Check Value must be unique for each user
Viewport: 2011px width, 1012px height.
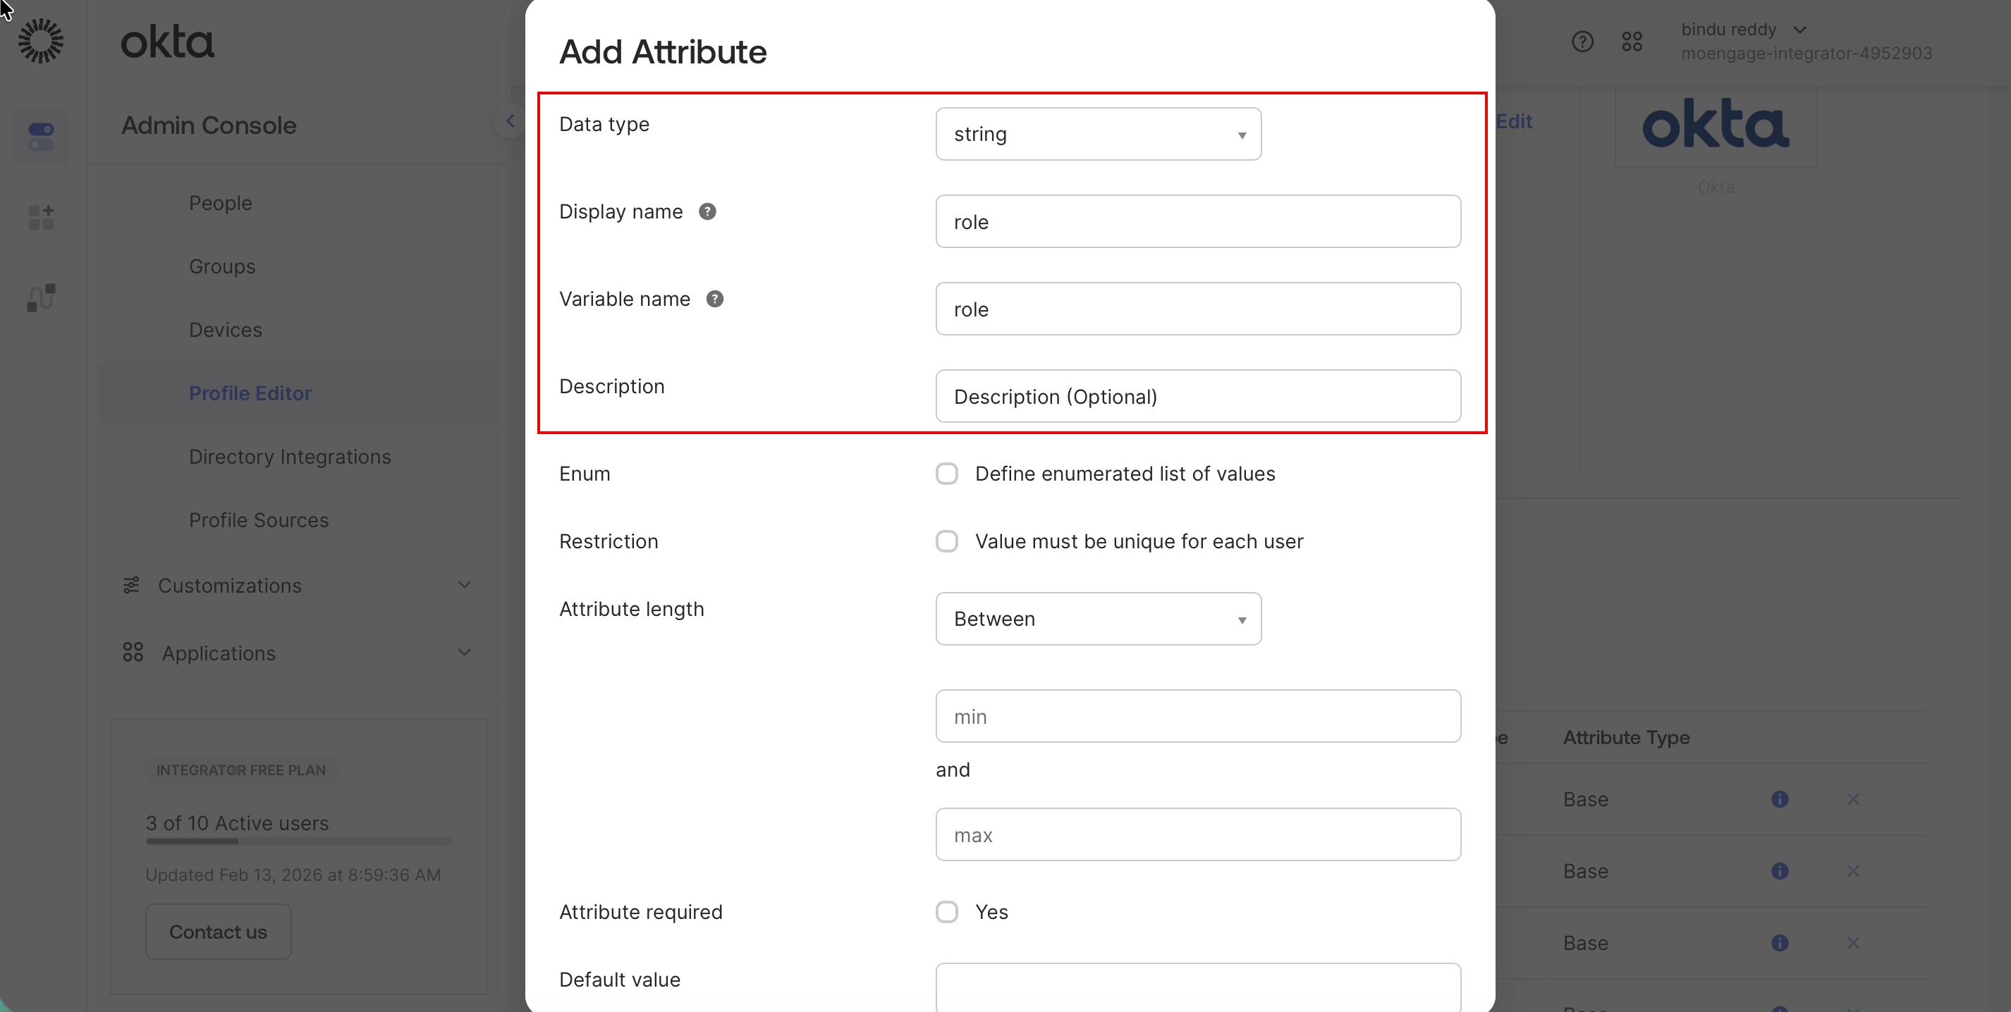point(946,541)
